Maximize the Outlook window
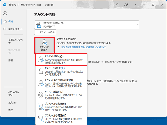Image resolution: width=167 pixels, height=125 pixels. (153, 5)
